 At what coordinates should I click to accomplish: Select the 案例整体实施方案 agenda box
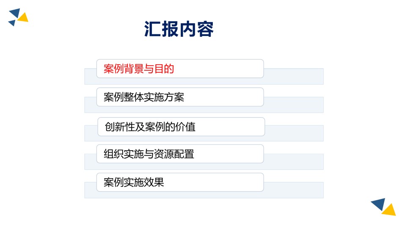point(180,97)
